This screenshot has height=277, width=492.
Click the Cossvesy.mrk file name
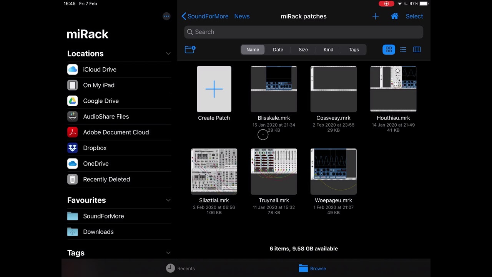334,118
